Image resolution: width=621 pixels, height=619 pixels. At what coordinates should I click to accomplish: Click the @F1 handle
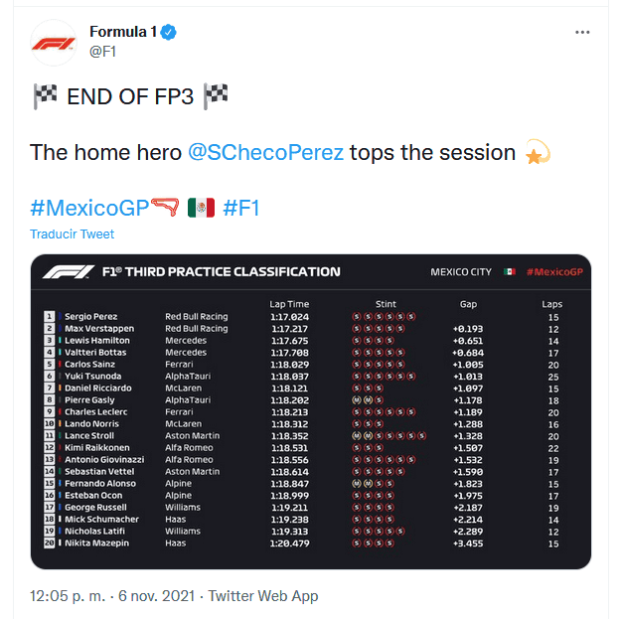click(105, 51)
